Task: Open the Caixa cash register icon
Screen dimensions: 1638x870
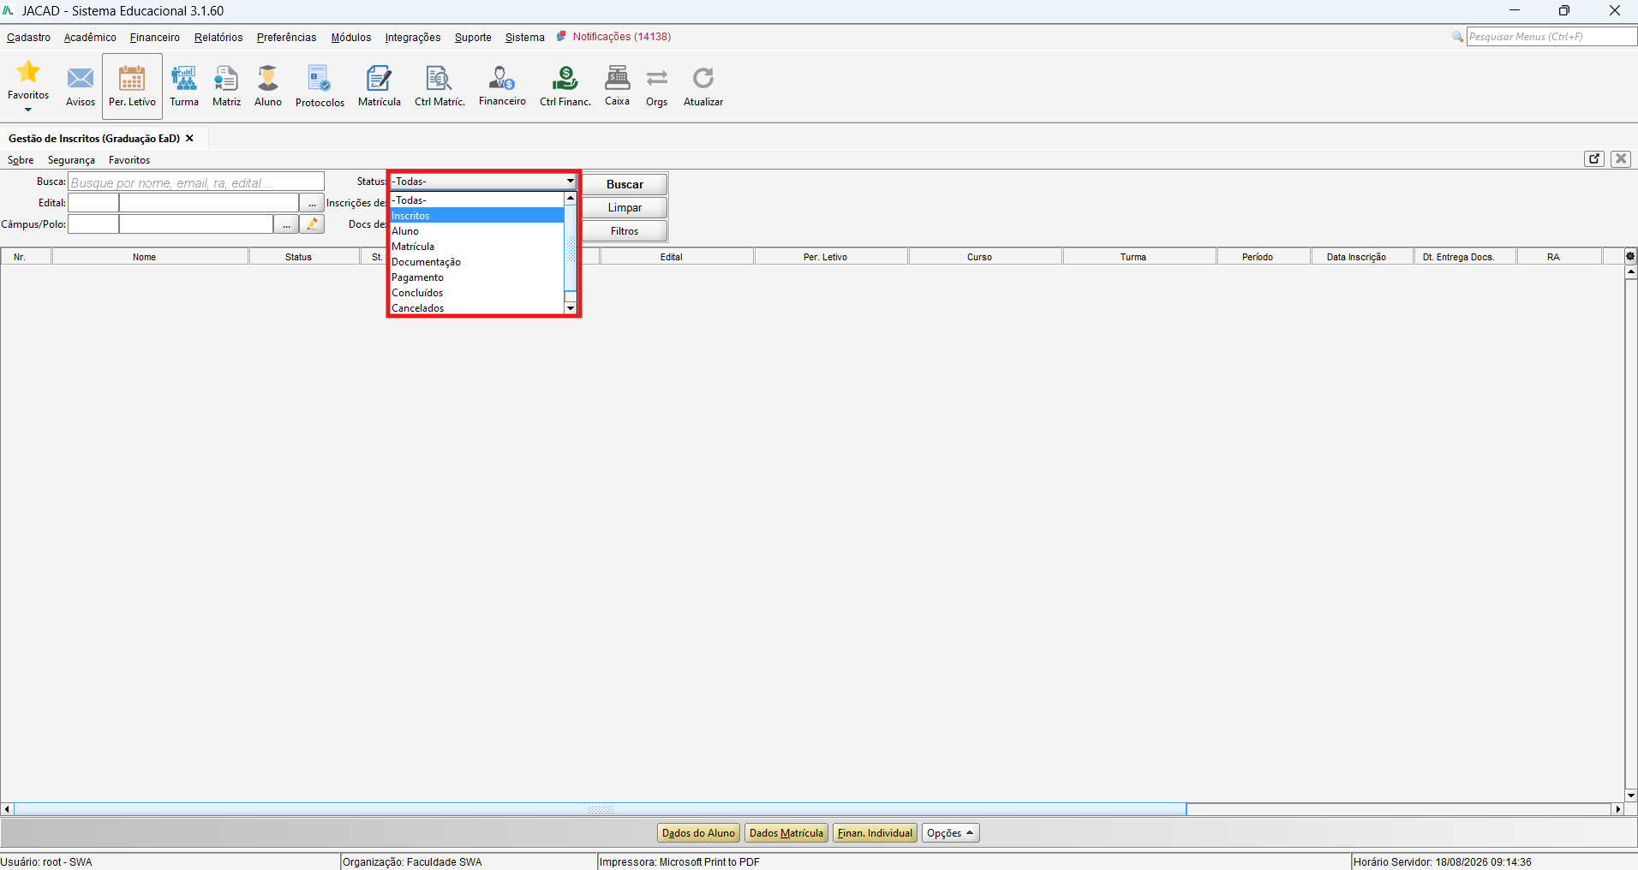Action: click(618, 78)
